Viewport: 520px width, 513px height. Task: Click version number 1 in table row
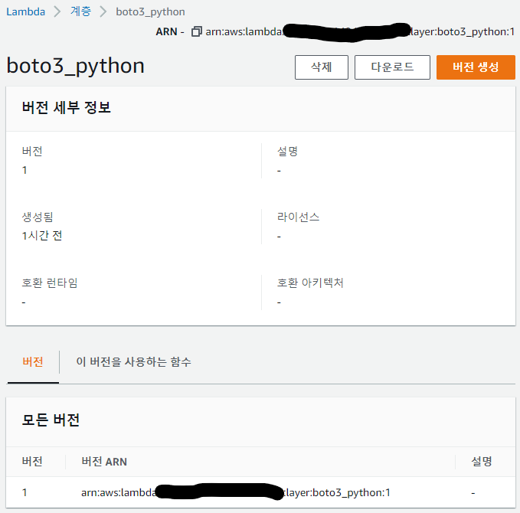click(x=25, y=493)
